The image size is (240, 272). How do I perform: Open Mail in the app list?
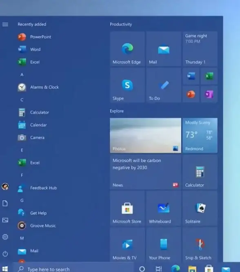[x=28, y=251]
